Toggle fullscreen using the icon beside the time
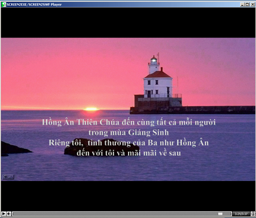256x218 pixels. [x=253, y=214]
